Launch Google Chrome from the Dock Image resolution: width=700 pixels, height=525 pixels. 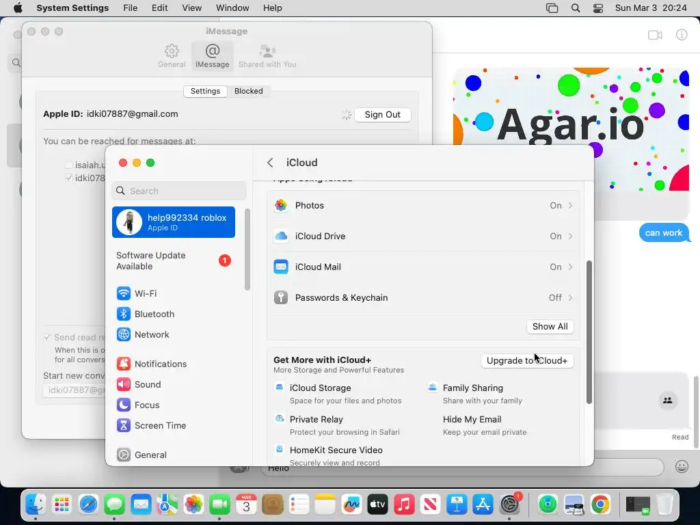coord(600,504)
